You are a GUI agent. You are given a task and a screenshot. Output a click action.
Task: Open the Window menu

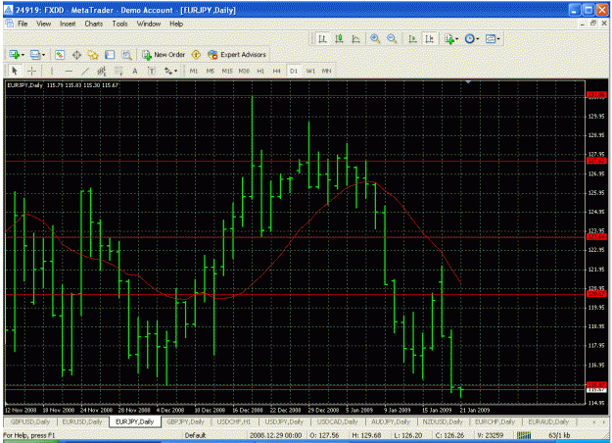pos(149,24)
